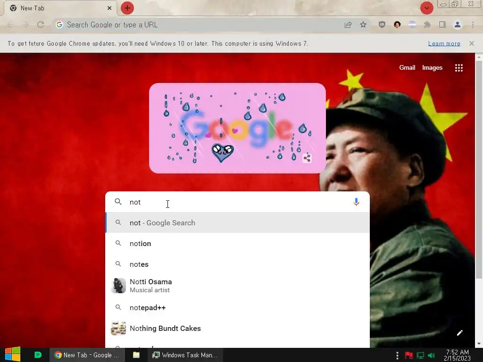Share this page using the share icon
The width and height of the screenshot is (483, 362).
pos(348,25)
